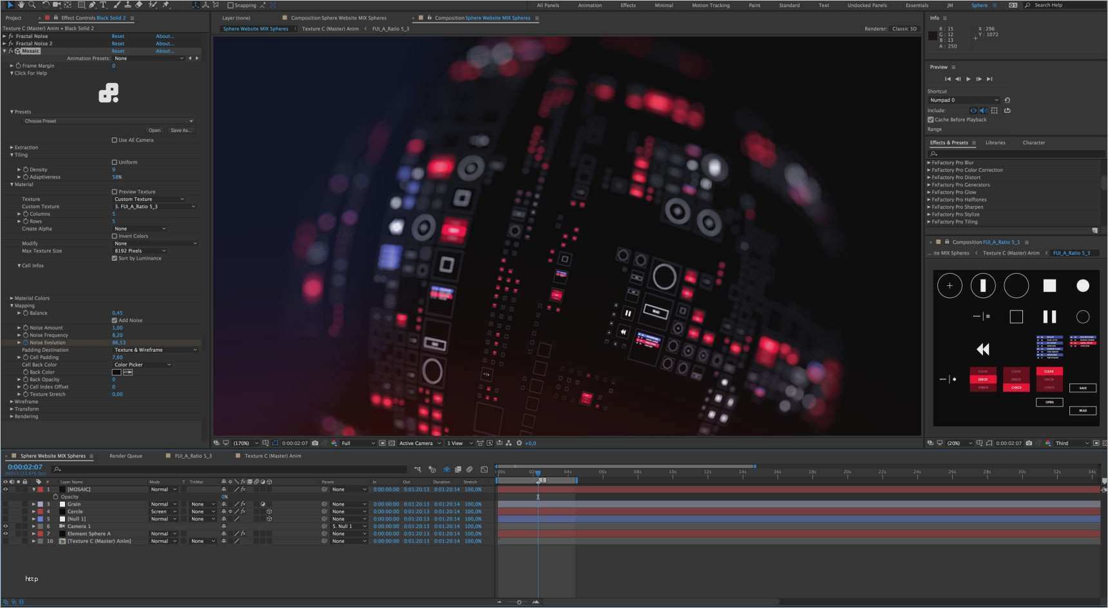Enable the Uniform tiling checkbox

(x=115, y=162)
